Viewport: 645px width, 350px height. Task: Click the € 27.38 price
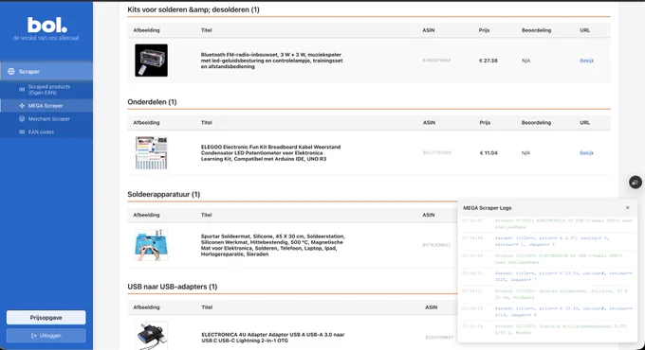click(x=488, y=61)
